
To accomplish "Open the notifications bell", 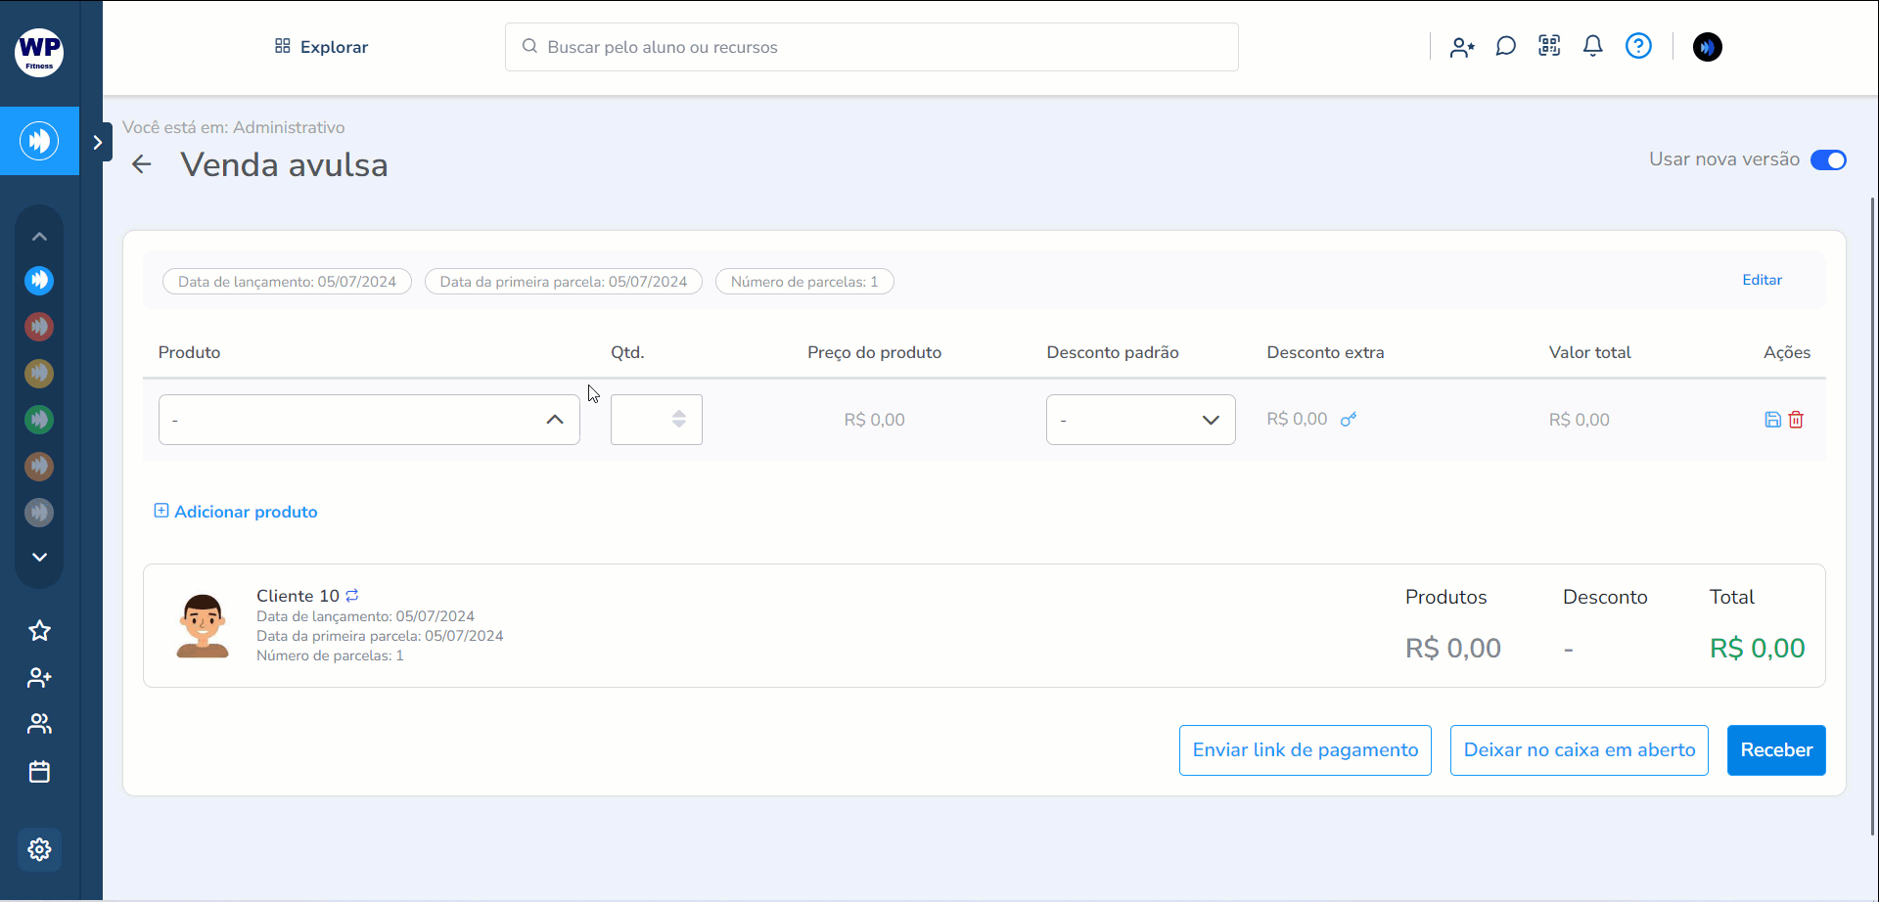I will click(1593, 46).
